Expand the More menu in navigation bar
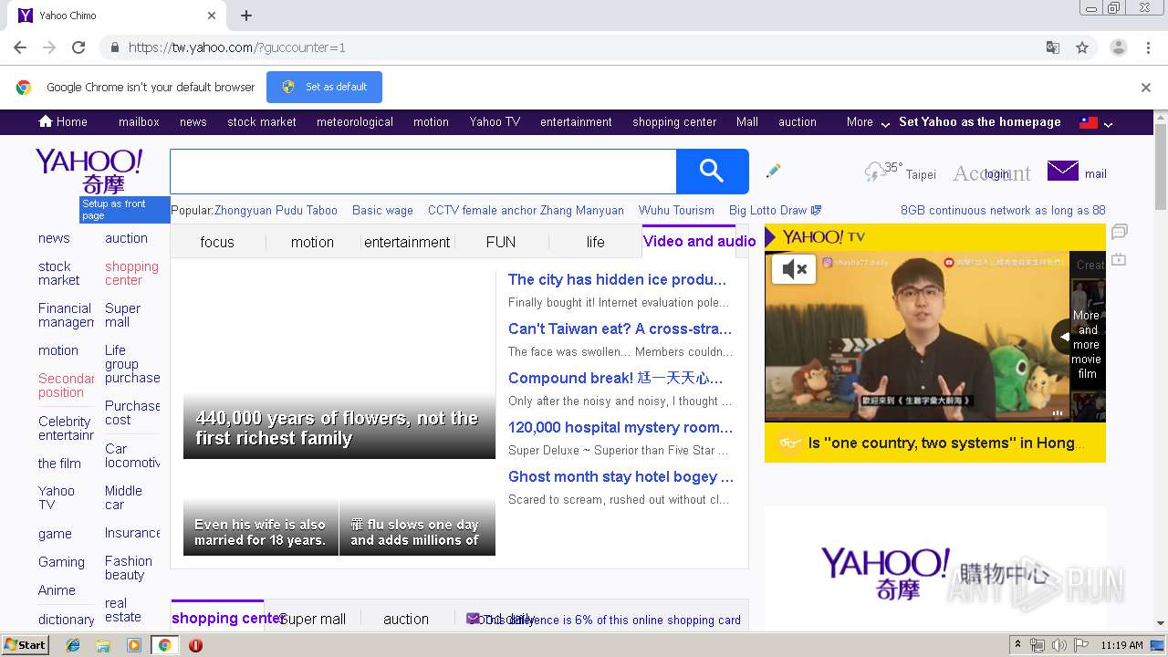This screenshot has width=1168, height=657. 868,122
